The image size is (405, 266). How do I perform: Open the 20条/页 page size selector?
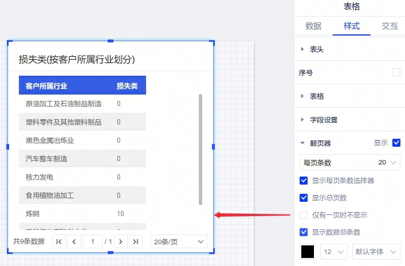(x=179, y=242)
